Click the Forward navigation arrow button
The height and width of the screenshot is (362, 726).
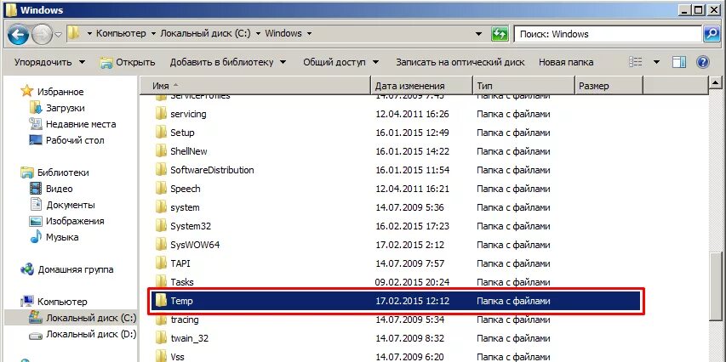click(x=42, y=34)
